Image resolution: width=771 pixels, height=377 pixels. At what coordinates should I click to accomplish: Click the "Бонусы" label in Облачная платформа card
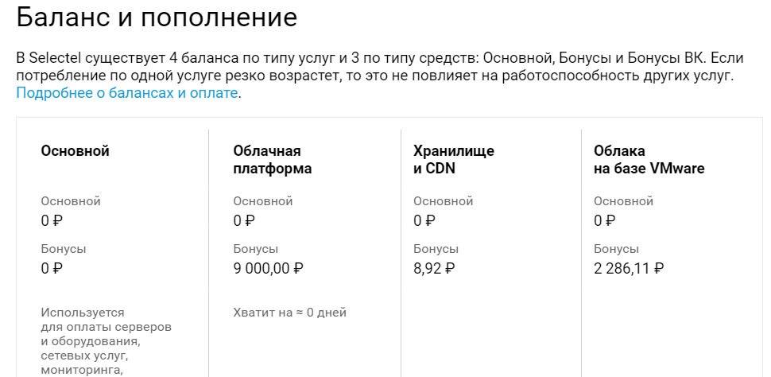click(256, 249)
